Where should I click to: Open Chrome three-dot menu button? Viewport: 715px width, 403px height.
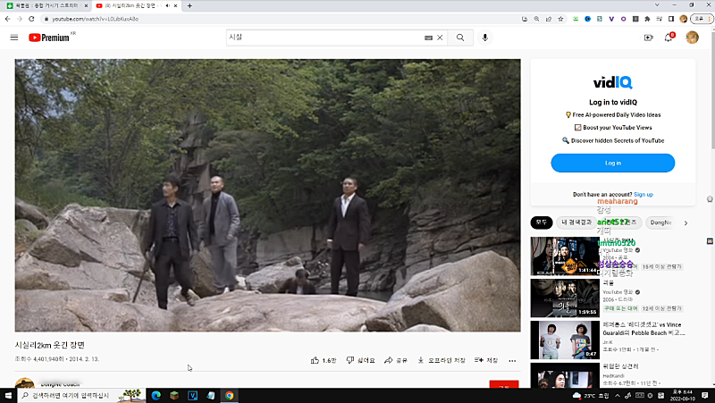tap(709, 19)
